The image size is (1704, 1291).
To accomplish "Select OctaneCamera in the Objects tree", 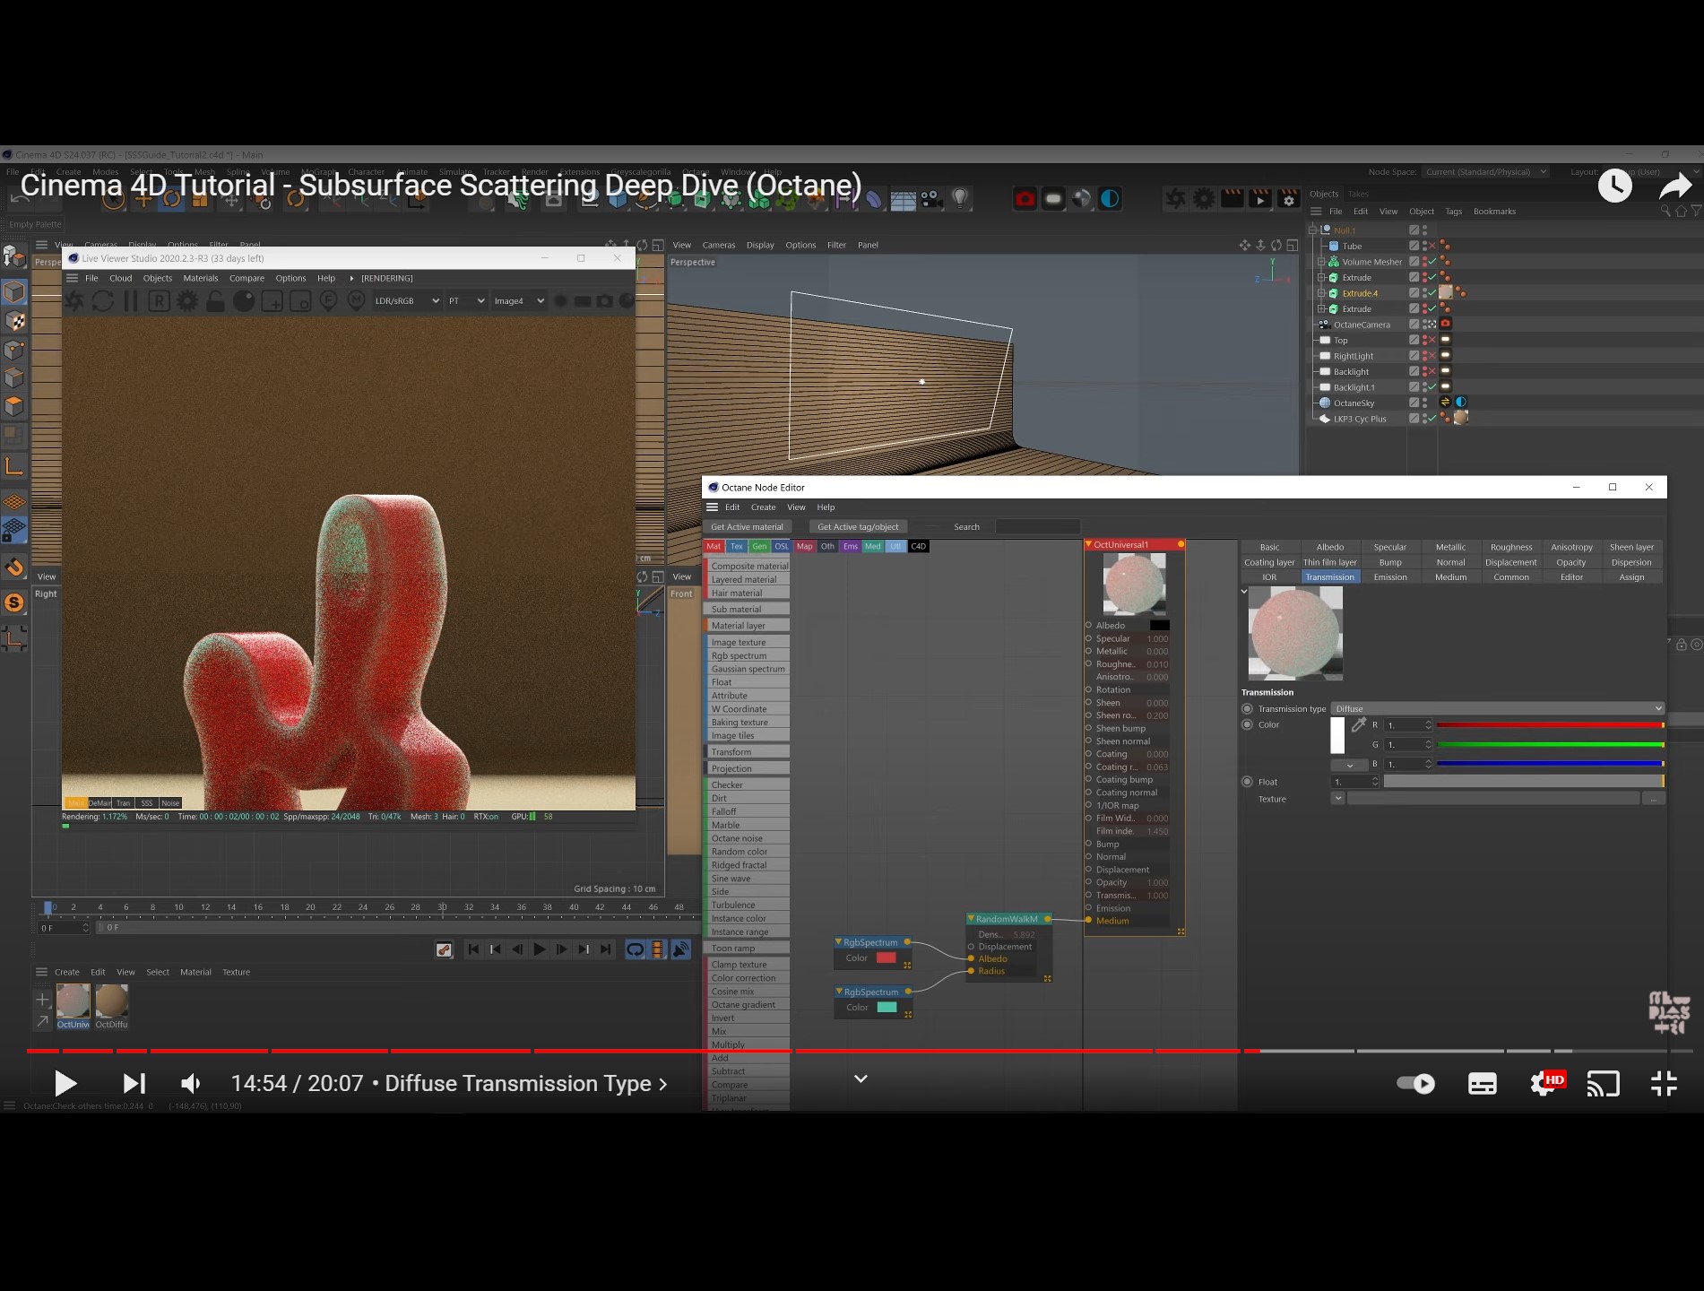I will [1362, 325].
